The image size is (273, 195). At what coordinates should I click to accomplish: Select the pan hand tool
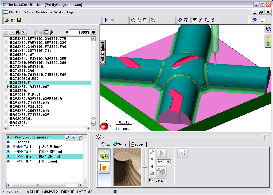[145, 20]
